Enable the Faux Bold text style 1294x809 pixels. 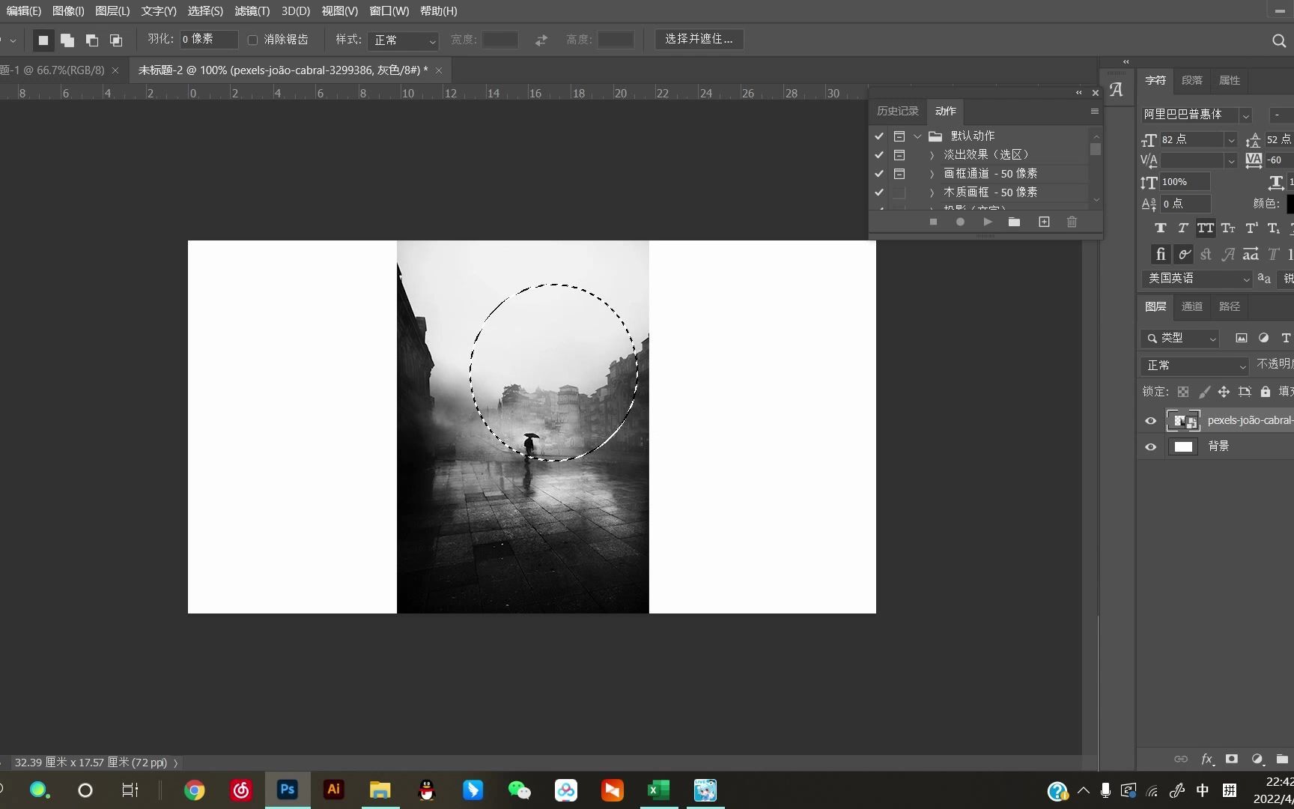pyautogui.click(x=1161, y=228)
